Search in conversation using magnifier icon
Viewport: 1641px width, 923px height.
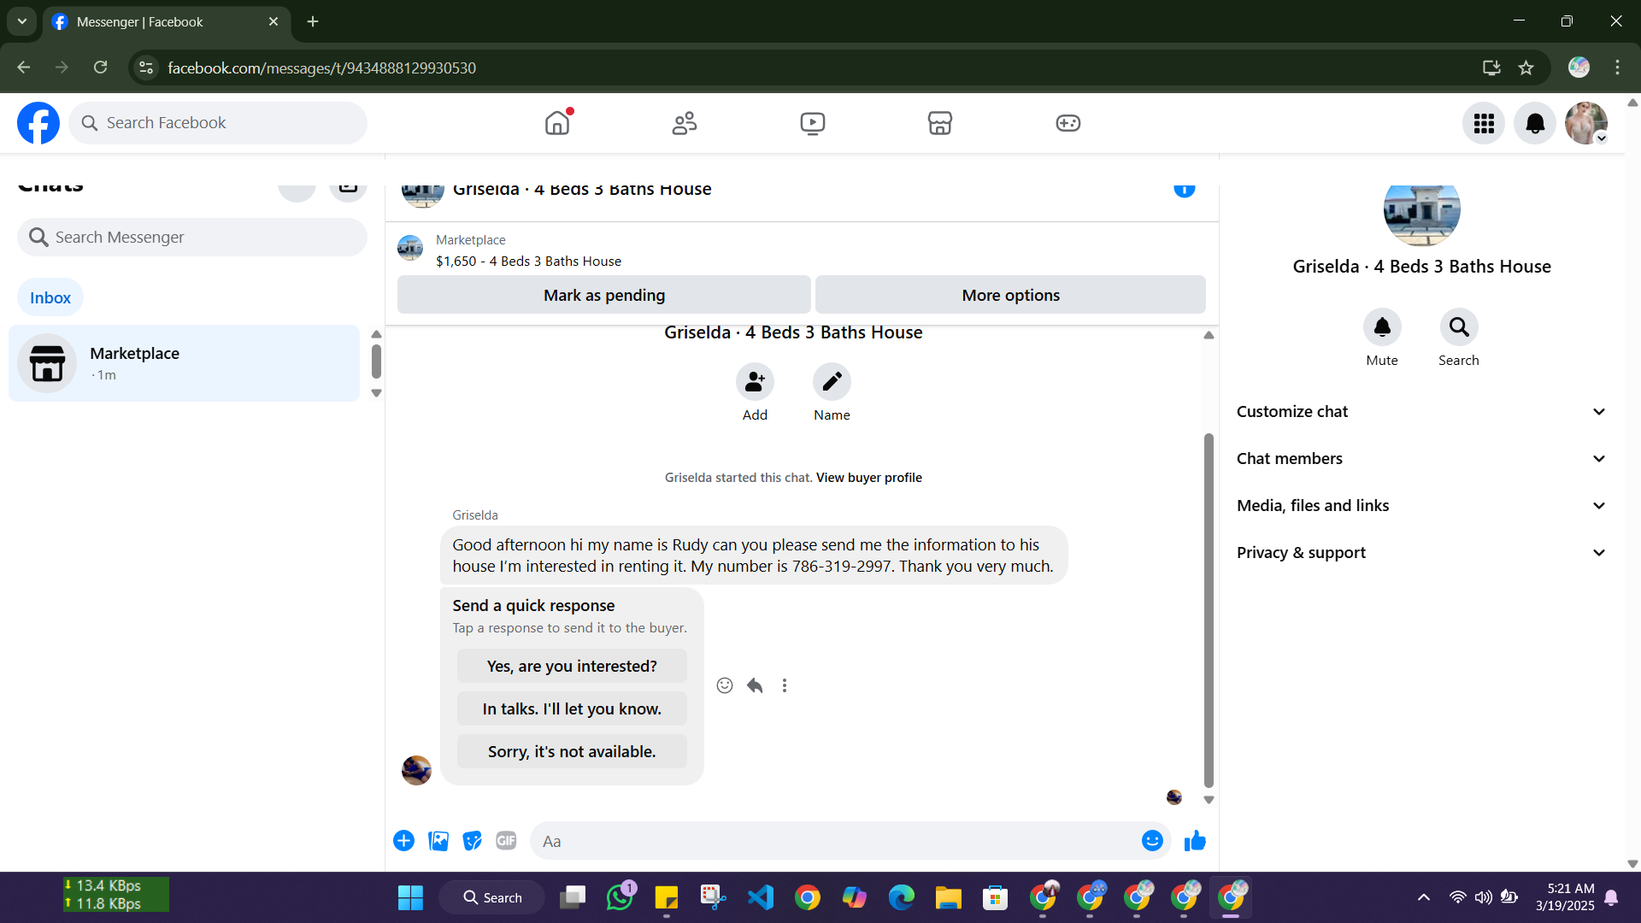point(1459,327)
